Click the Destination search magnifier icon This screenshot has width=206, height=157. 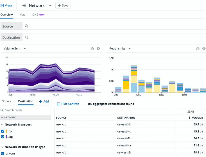click(26, 37)
